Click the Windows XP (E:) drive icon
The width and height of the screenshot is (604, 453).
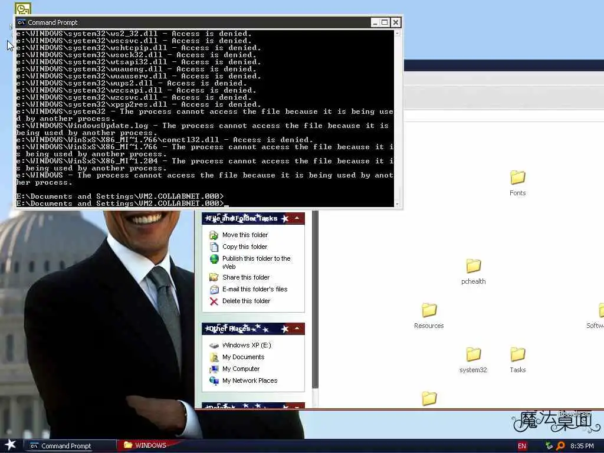point(214,346)
